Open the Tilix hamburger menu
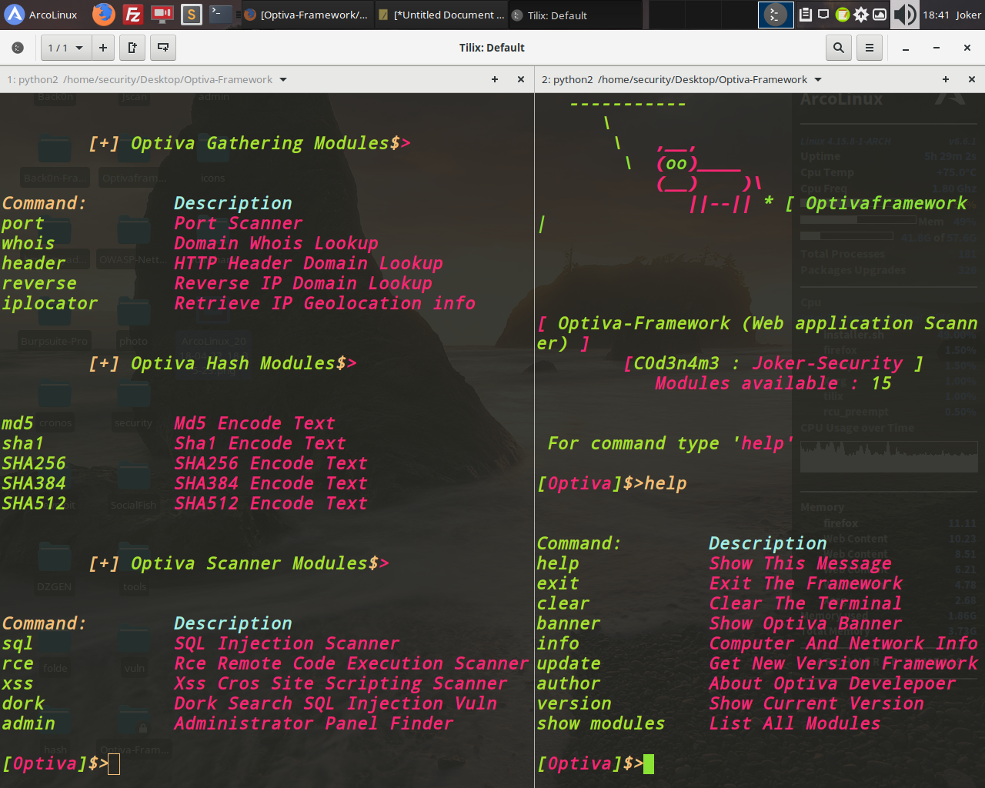This screenshot has height=788, width=985. click(x=870, y=48)
